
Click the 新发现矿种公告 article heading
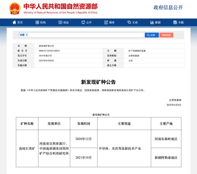[98, 82]
